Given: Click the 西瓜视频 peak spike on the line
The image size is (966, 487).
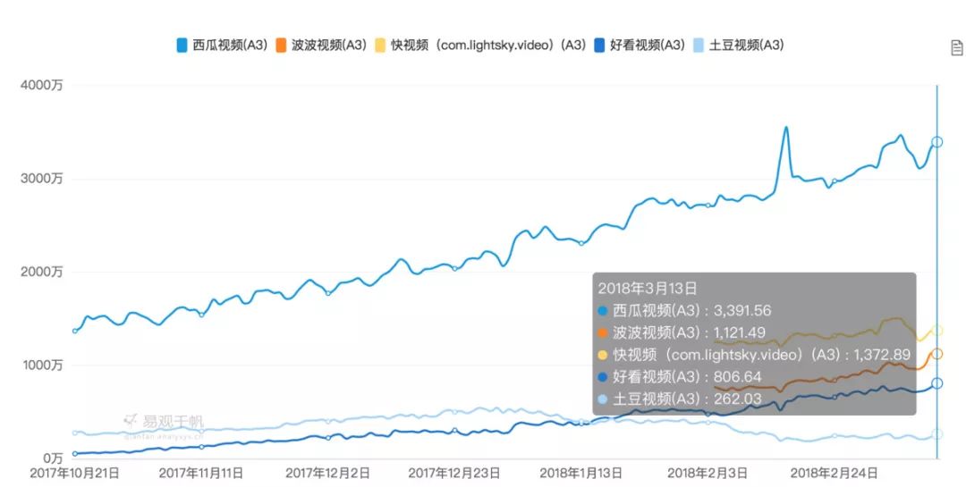Looking at the screenshot, I should [786, 128].
